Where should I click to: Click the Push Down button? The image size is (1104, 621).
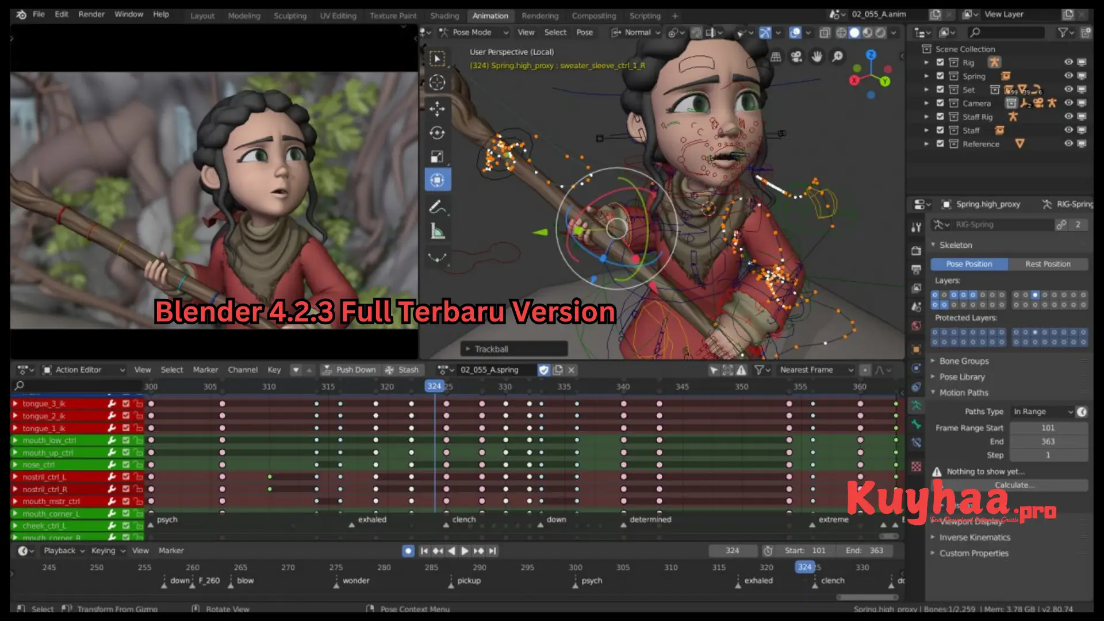[x=349, y=370]
